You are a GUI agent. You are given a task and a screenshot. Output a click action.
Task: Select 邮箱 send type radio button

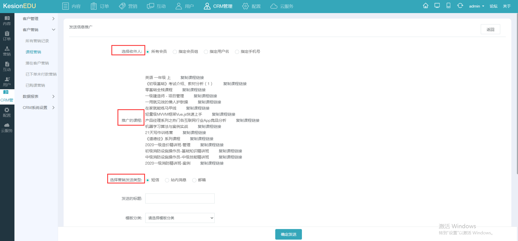194,180
